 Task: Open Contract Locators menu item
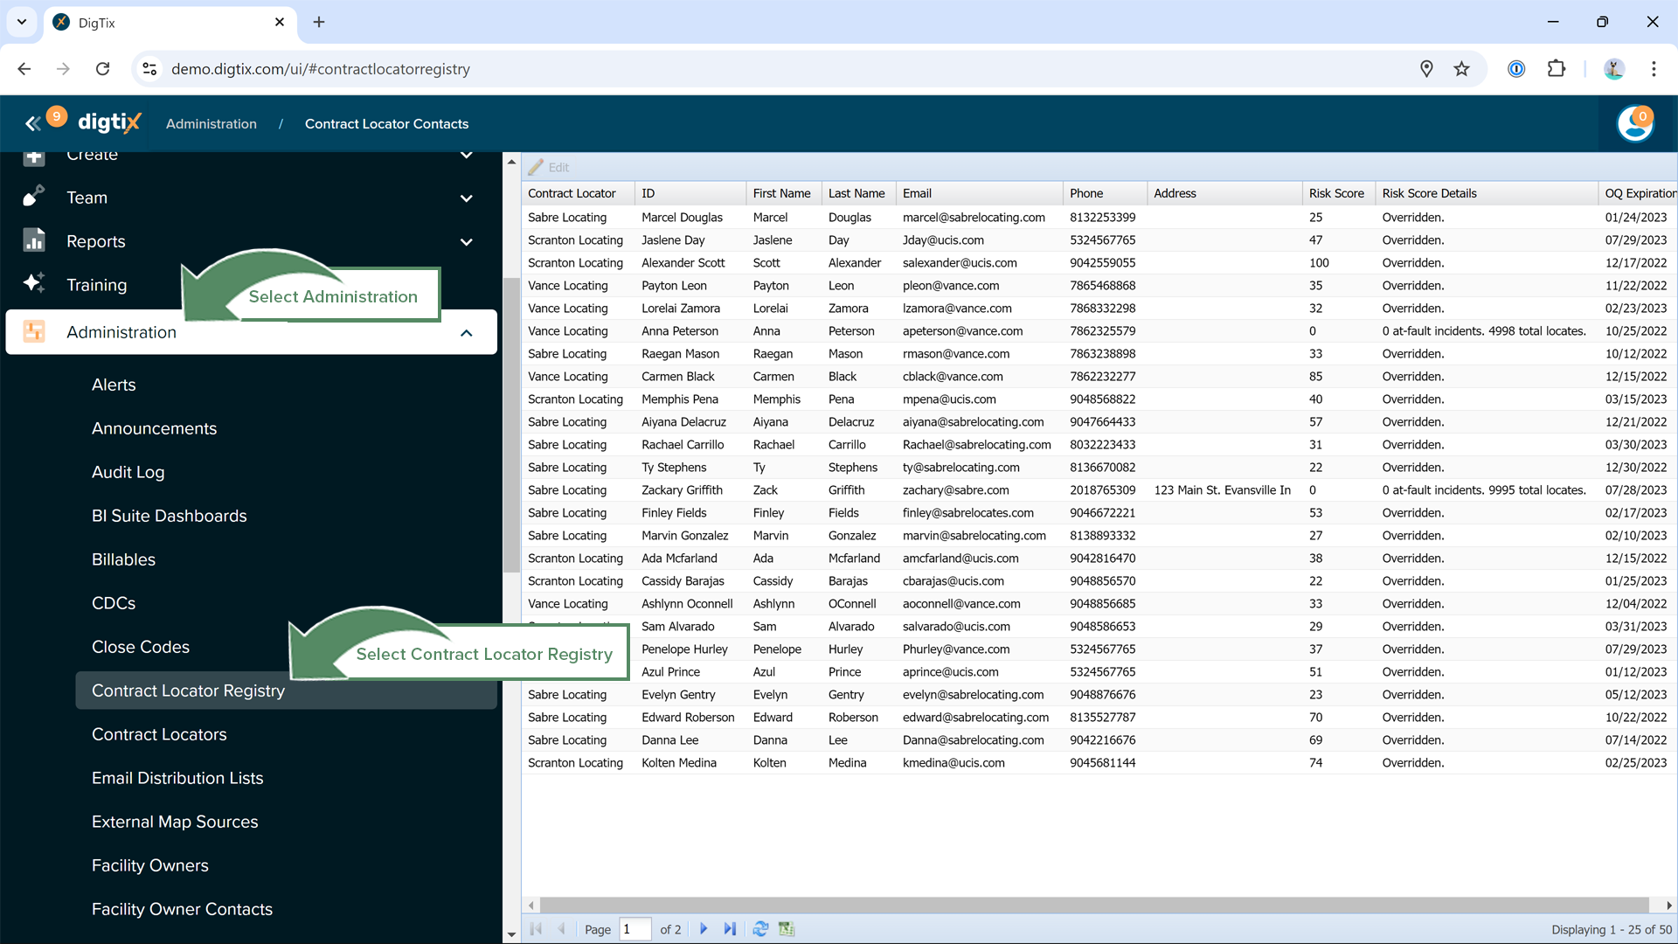tap(159, 734)
